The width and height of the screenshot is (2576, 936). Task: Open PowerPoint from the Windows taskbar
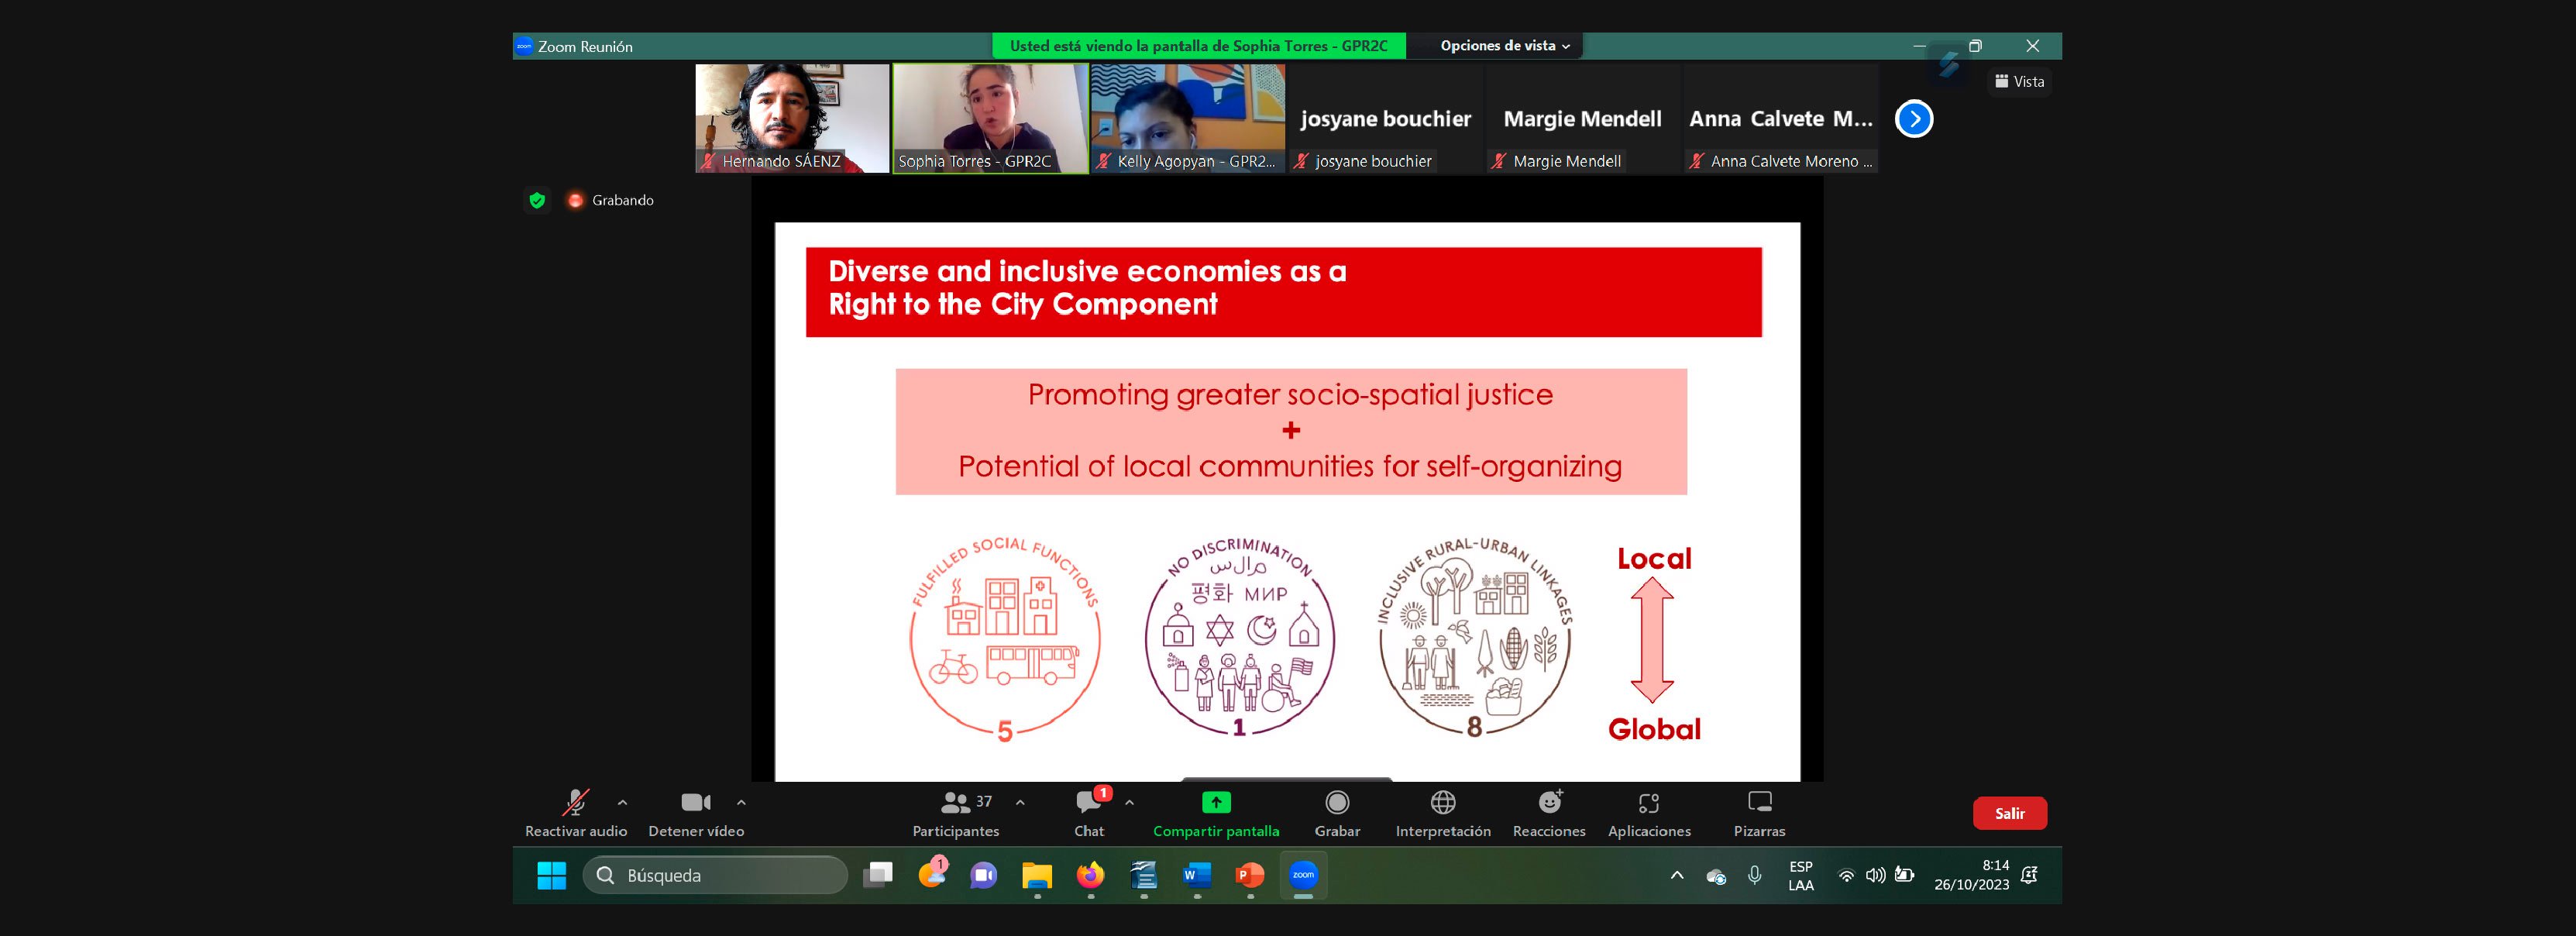click(1250, 876)
